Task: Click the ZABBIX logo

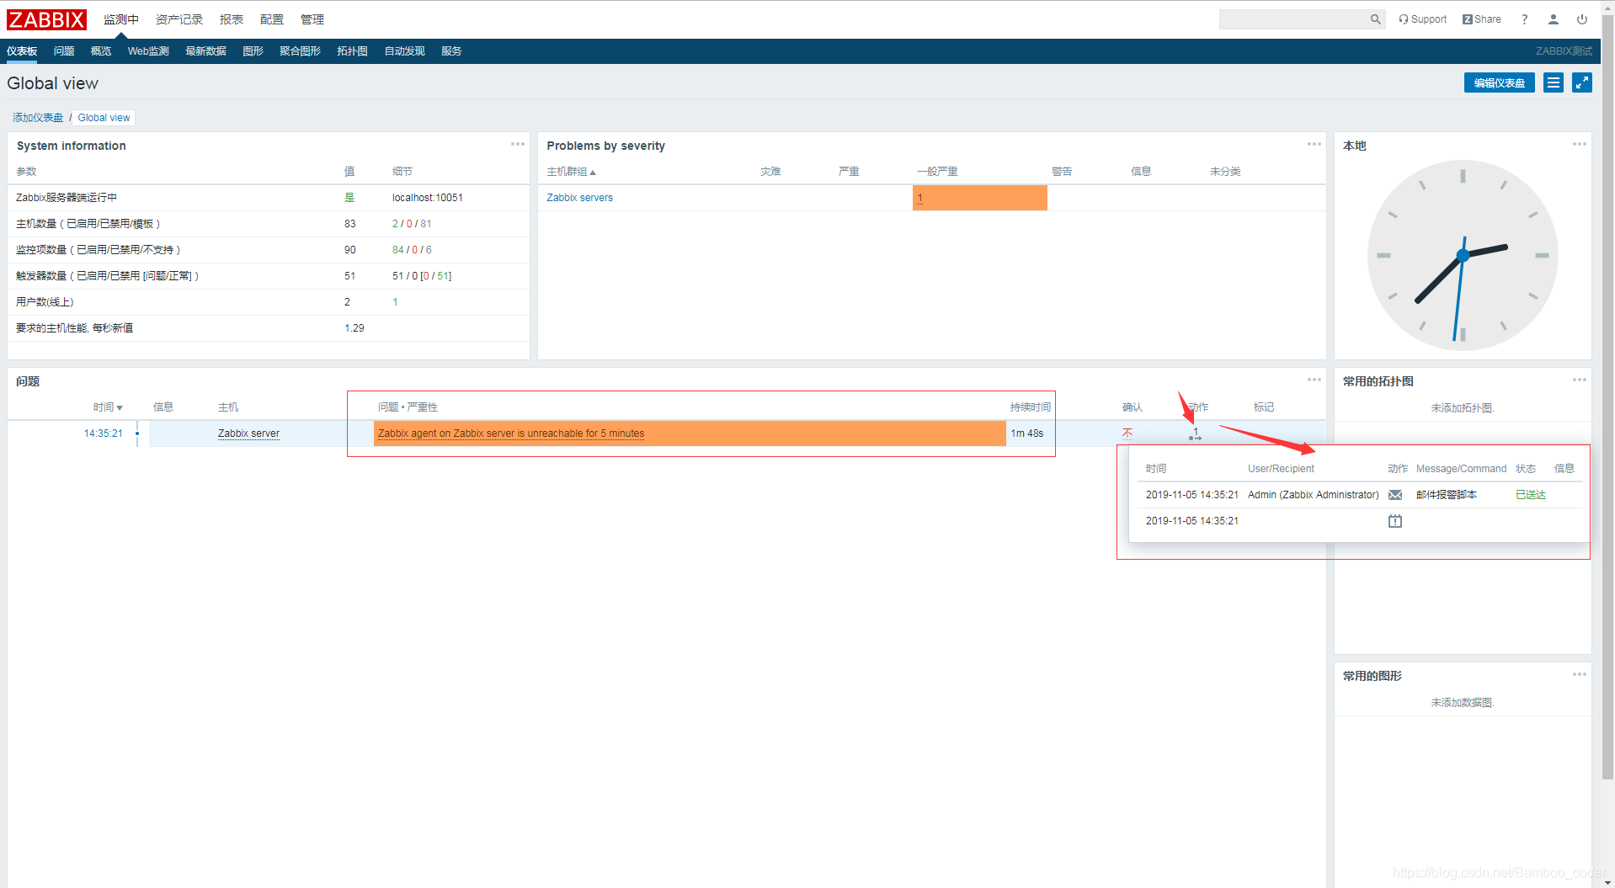Action: click(46, 19)
